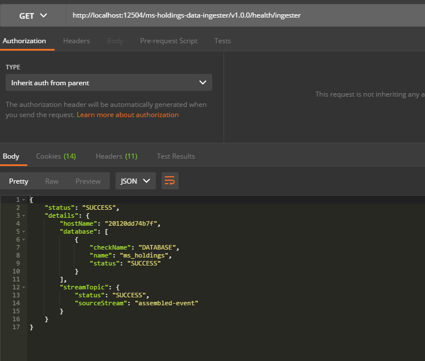Toggle the wrap lines icon
425x361 pixels.
[x=170, y=181]
